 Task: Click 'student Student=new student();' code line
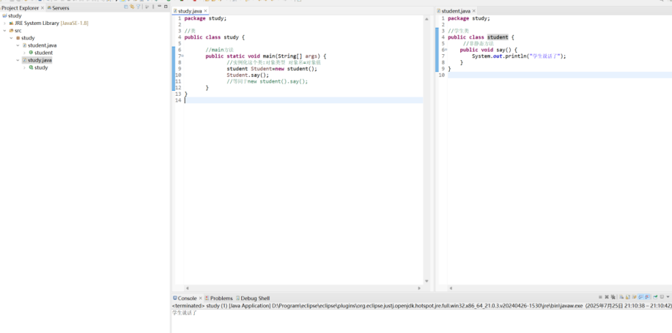[272, 69]
